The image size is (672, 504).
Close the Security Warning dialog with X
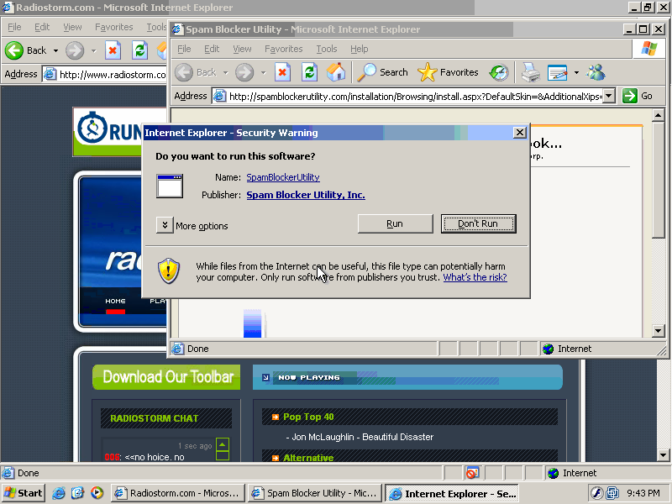point(519,133)
